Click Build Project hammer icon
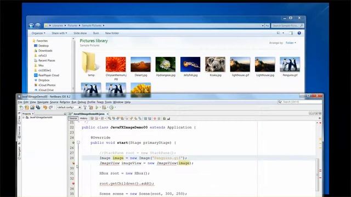Viewport: 351px width, 197px height. pyautogui.click(x=85, y=107)
